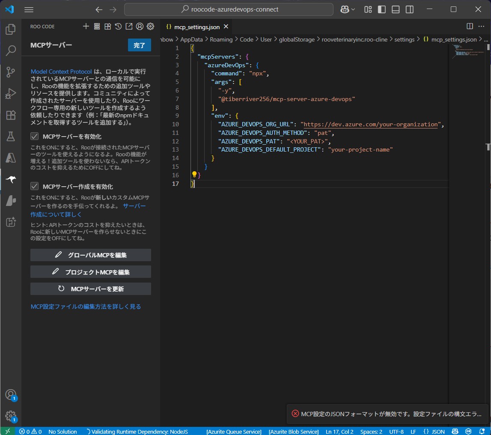Open editor More Actions ellipsis
The height and width of the screenshot is (435, 491).
pos(481,26)
